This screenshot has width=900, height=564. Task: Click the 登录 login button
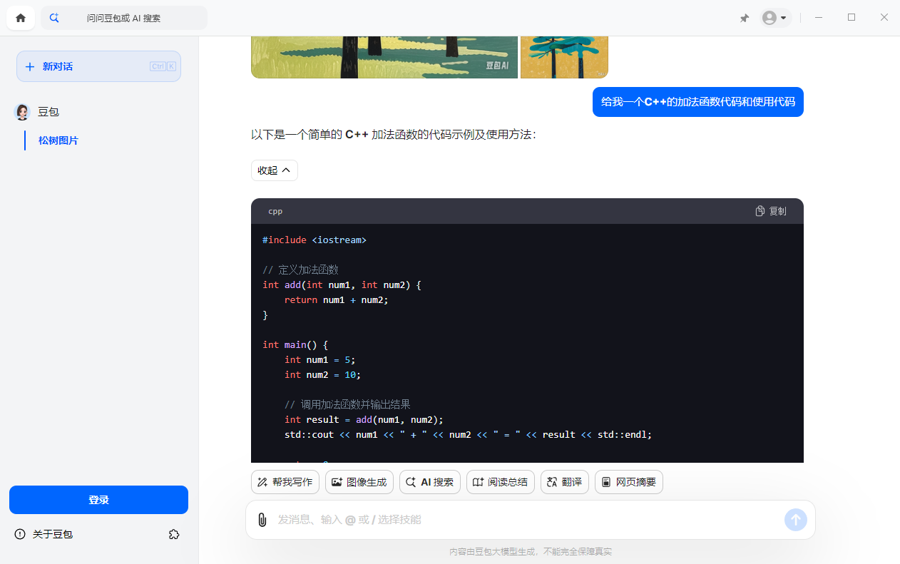coord(98,500)
